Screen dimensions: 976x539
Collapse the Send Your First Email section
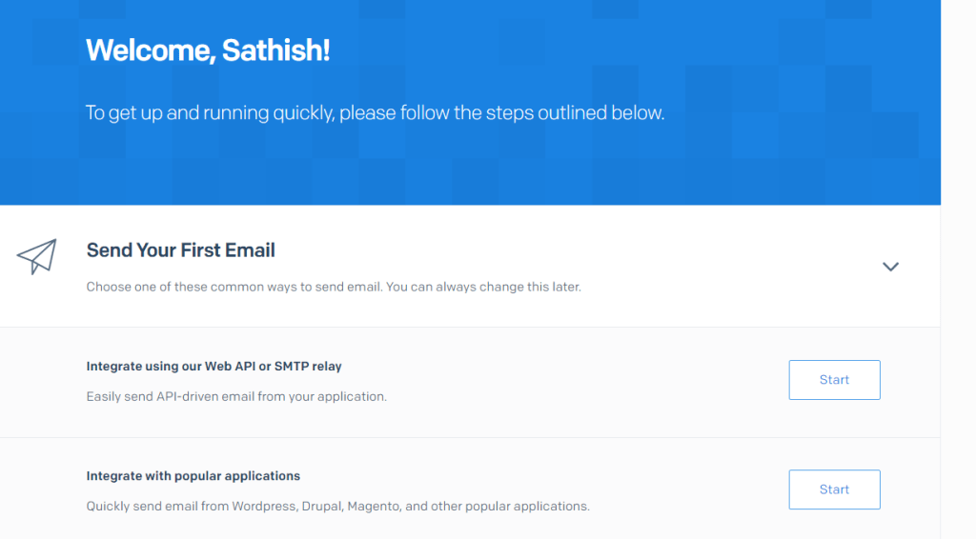click(890, 267)
